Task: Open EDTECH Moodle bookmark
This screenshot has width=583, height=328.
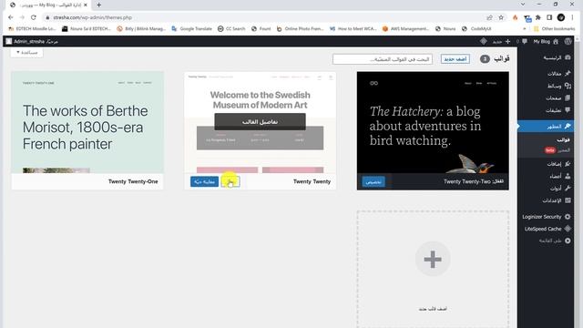Action: click(33, 28)
